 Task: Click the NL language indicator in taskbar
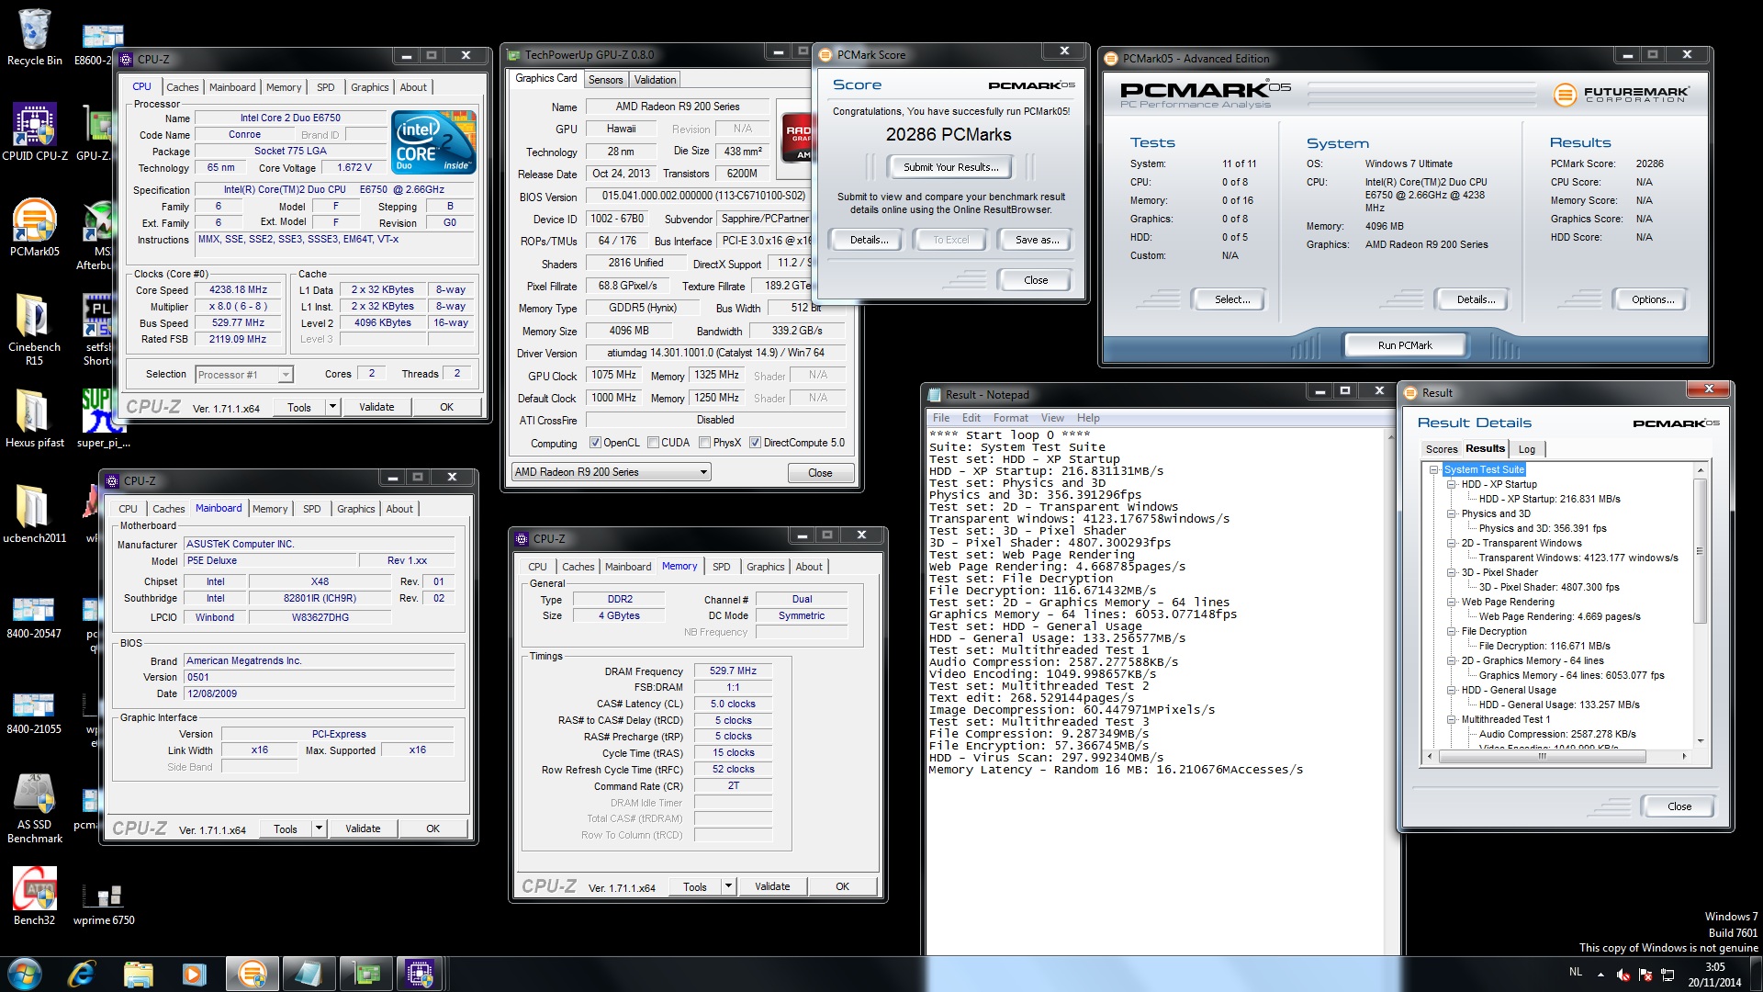click(1575, 972)
